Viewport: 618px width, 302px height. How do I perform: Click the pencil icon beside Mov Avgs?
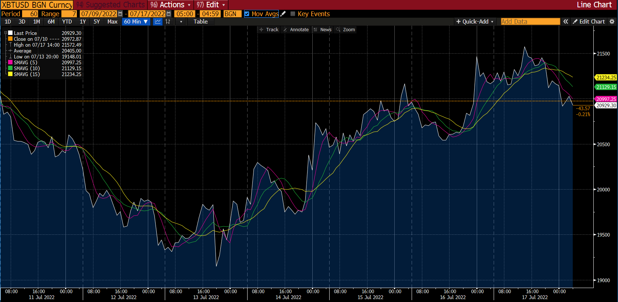283,14
